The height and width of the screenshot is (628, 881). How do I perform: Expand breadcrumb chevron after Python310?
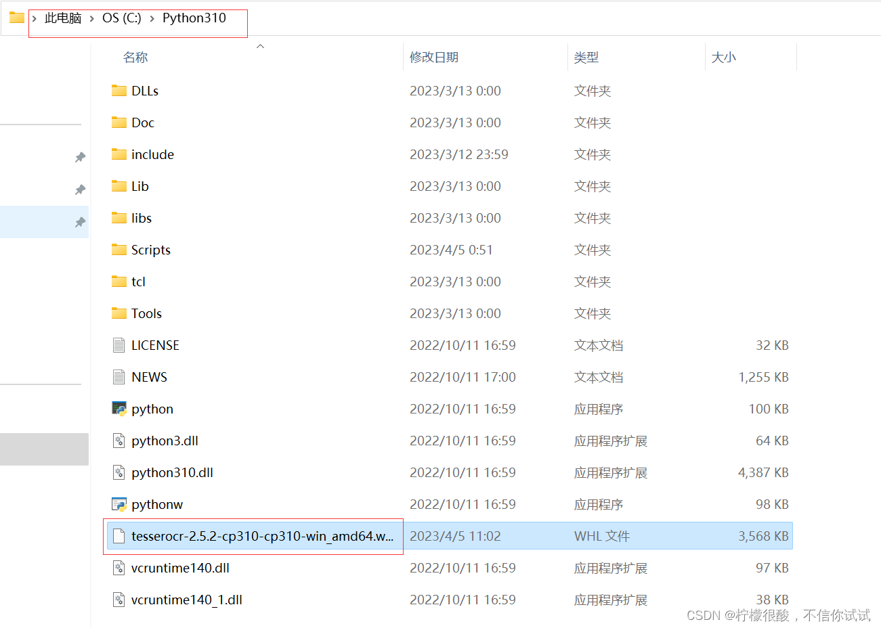tap(236, 18)
